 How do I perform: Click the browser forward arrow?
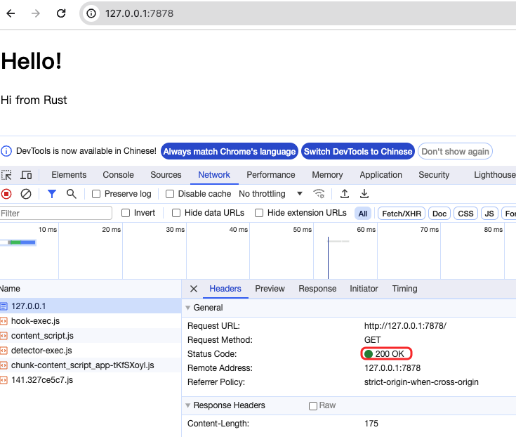[x=36, y=13]
